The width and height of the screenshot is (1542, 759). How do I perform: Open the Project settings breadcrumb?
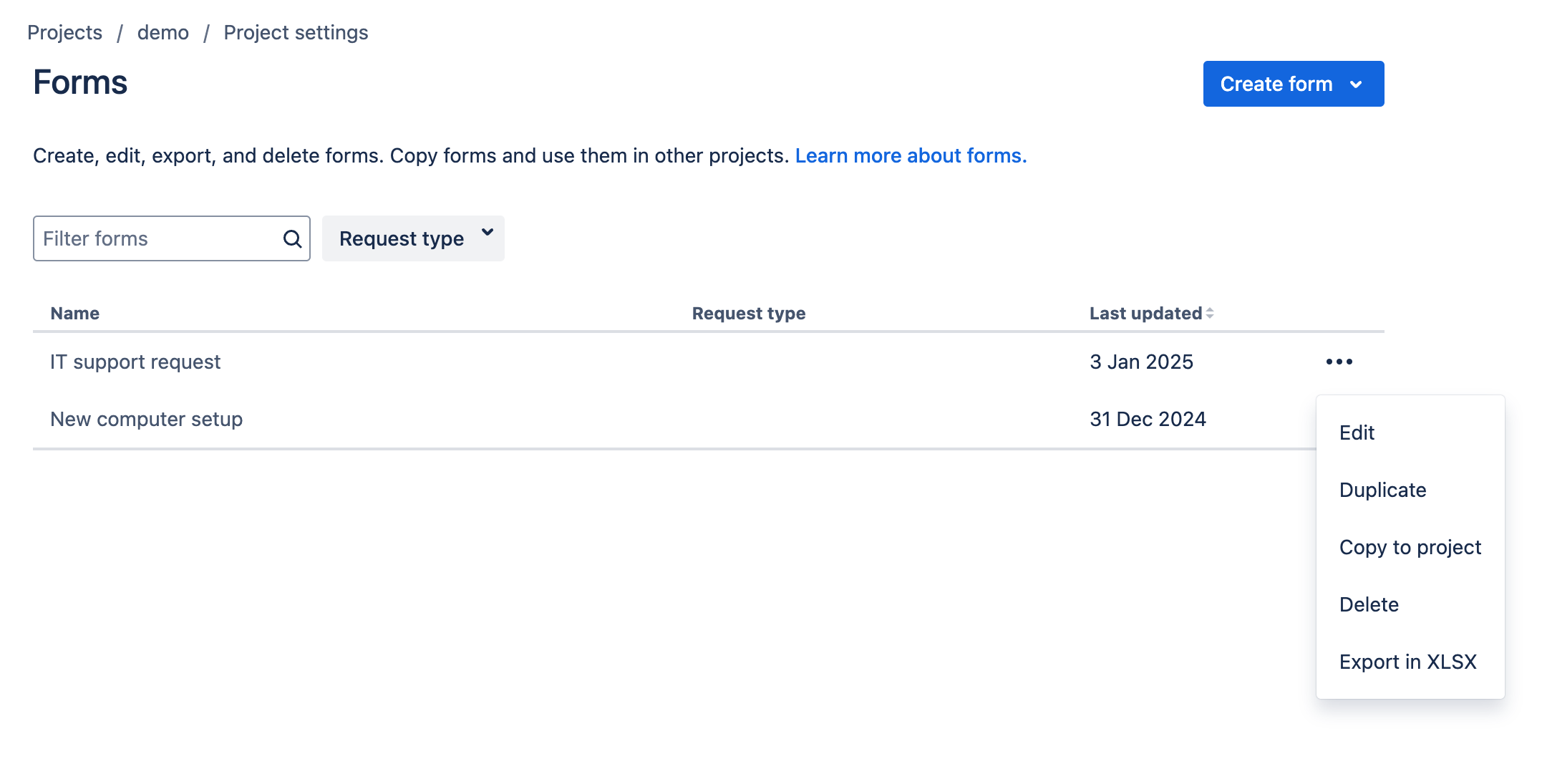point(296,32)
